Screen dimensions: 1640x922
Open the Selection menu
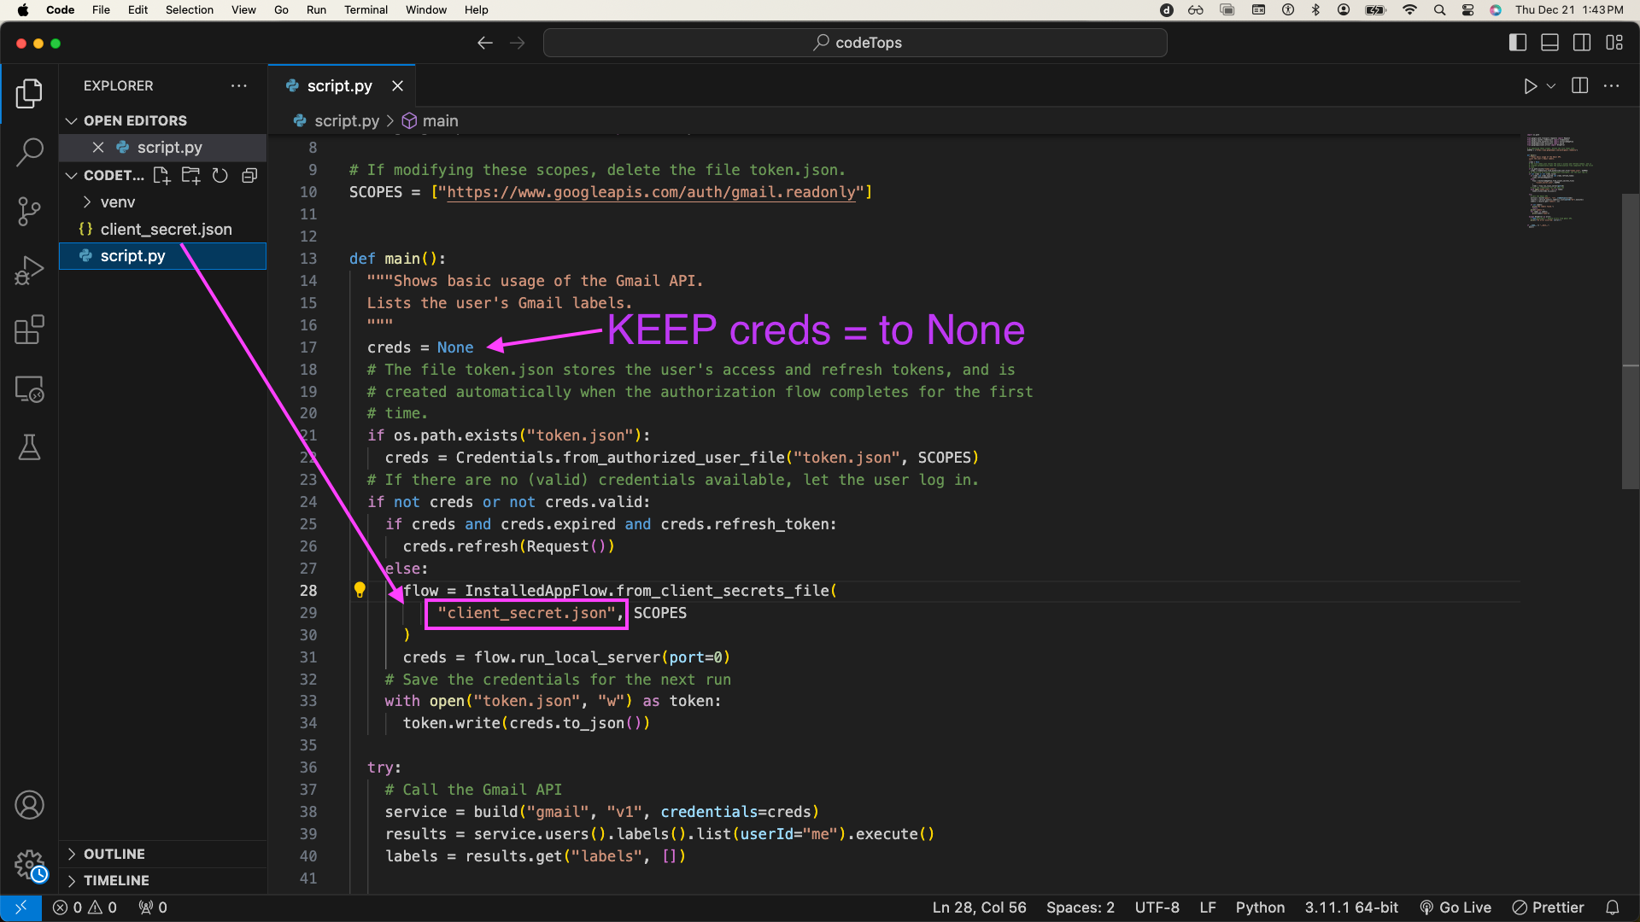(190, 10)
